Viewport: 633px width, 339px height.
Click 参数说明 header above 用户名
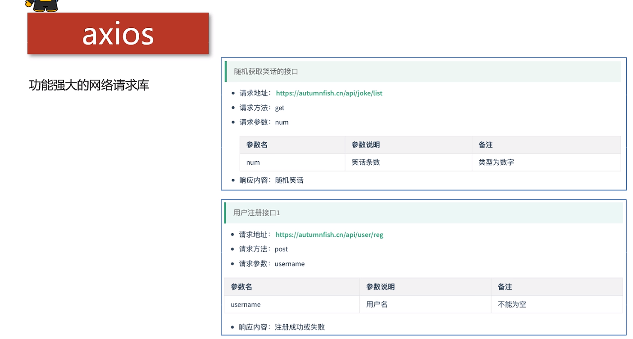pos(425,287)
